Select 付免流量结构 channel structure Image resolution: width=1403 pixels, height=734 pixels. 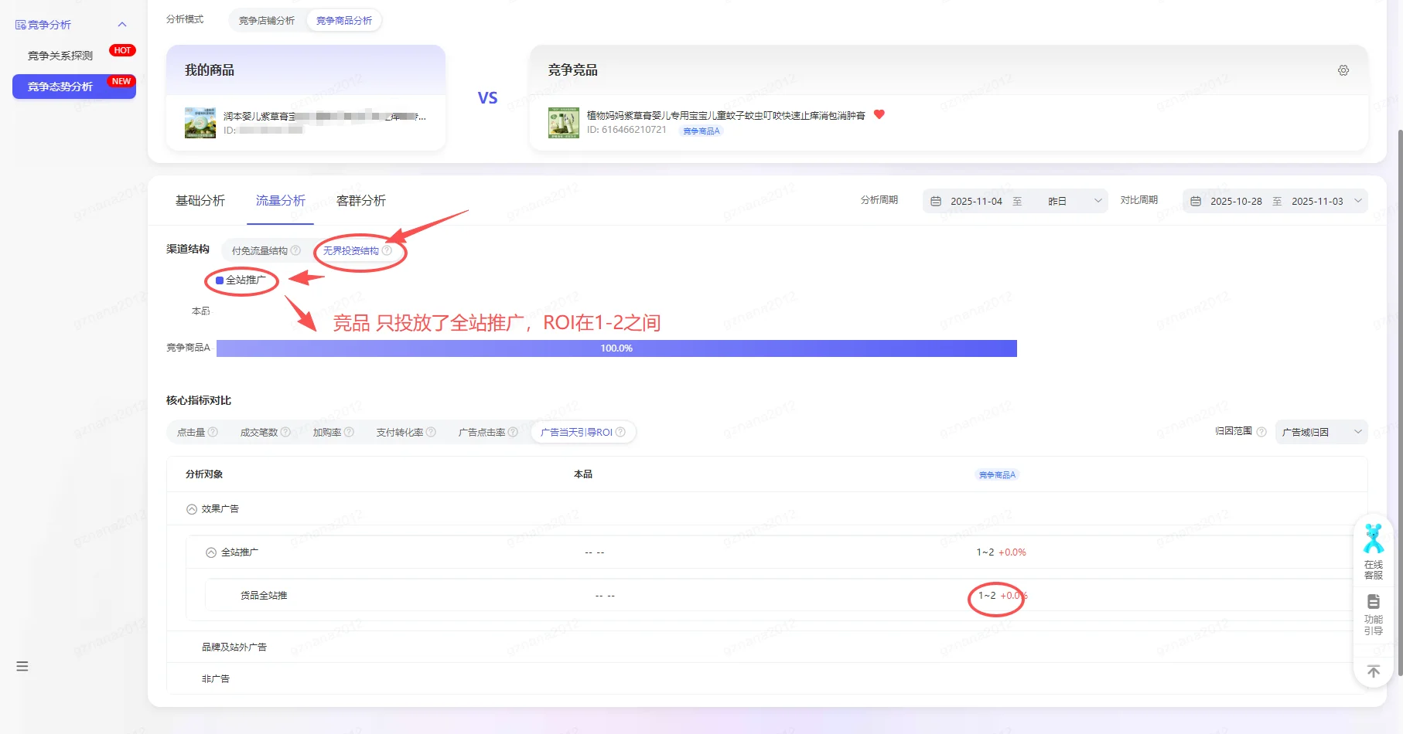pos(260,250)
